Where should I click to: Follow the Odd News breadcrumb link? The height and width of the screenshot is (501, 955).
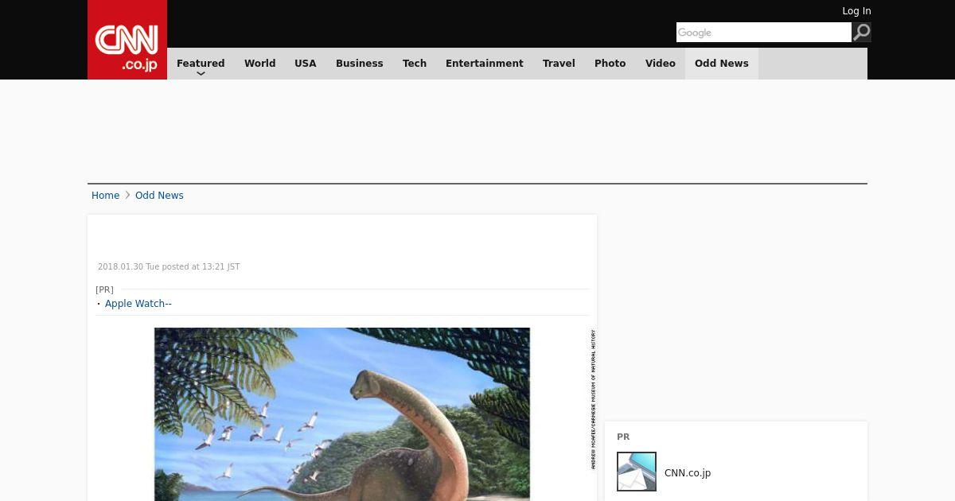pos(159,196)
